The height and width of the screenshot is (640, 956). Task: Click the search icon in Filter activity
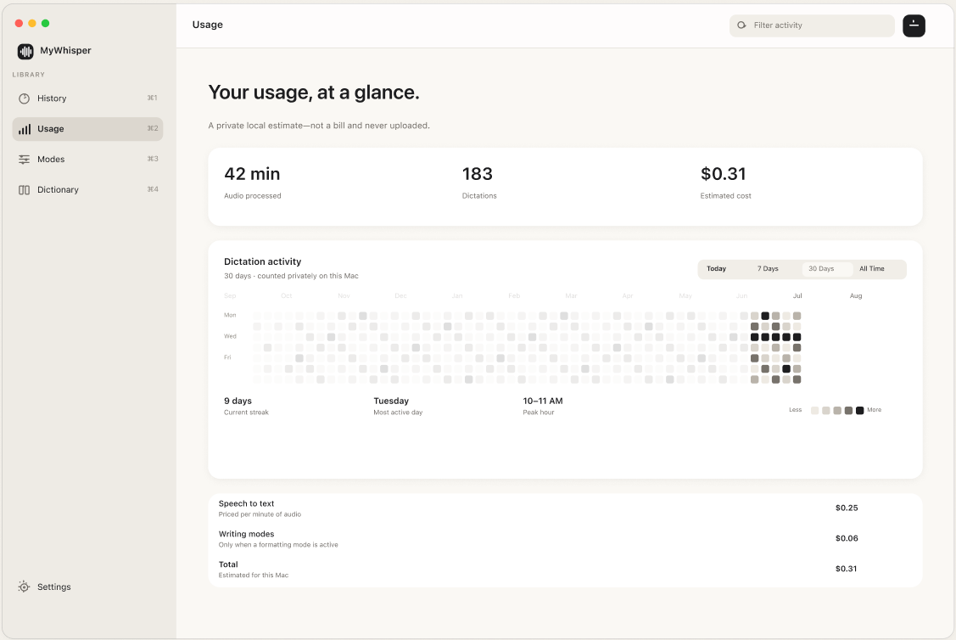point(741,25)
